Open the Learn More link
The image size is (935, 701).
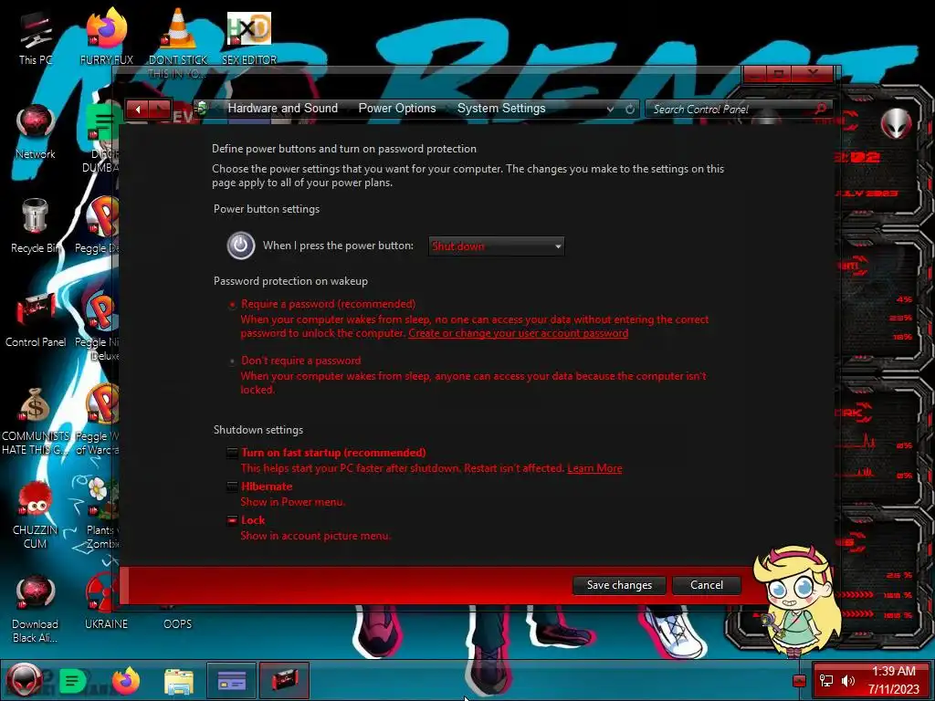tap(594, 468)
